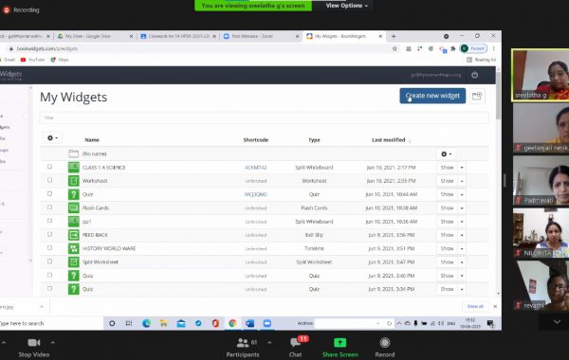Click Show for the Flash Cards widget
The width and height of the screenshot is (569, 360).
coord(447,208)
